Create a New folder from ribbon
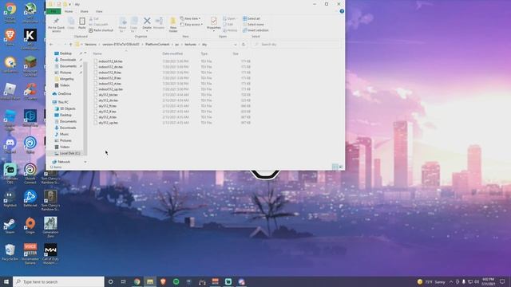This screenshot has height=287, width=511. (173, 25)
